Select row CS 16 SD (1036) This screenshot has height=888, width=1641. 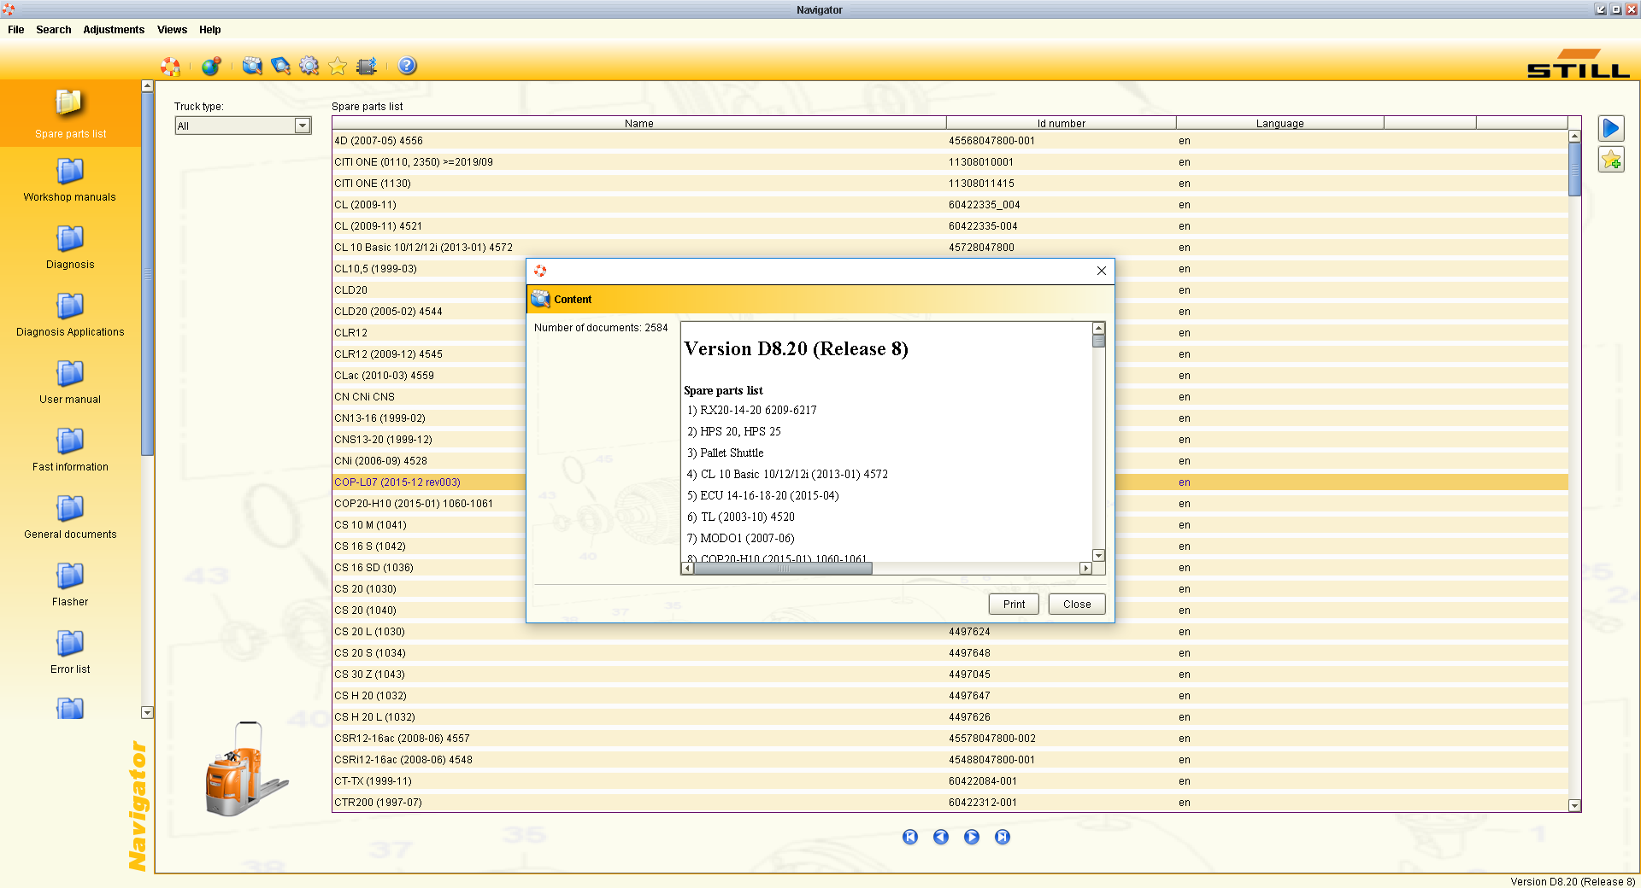(429, 568)
